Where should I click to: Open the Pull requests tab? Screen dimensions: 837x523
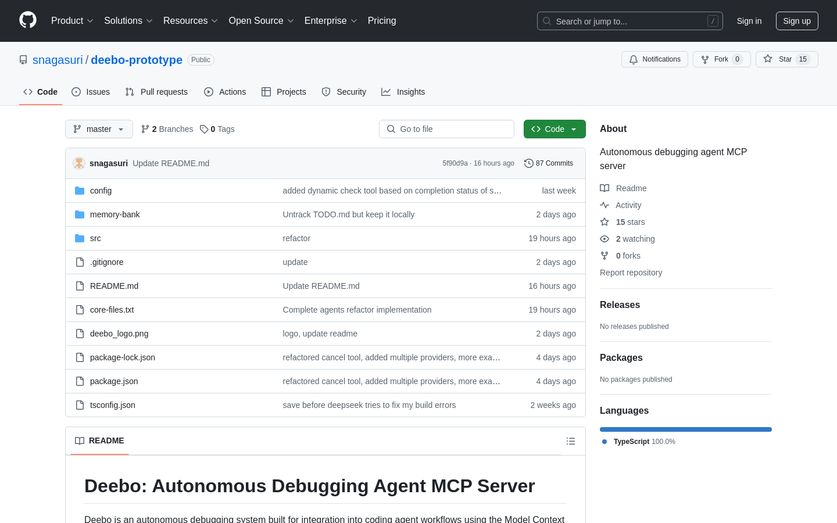tap(156, 92)
